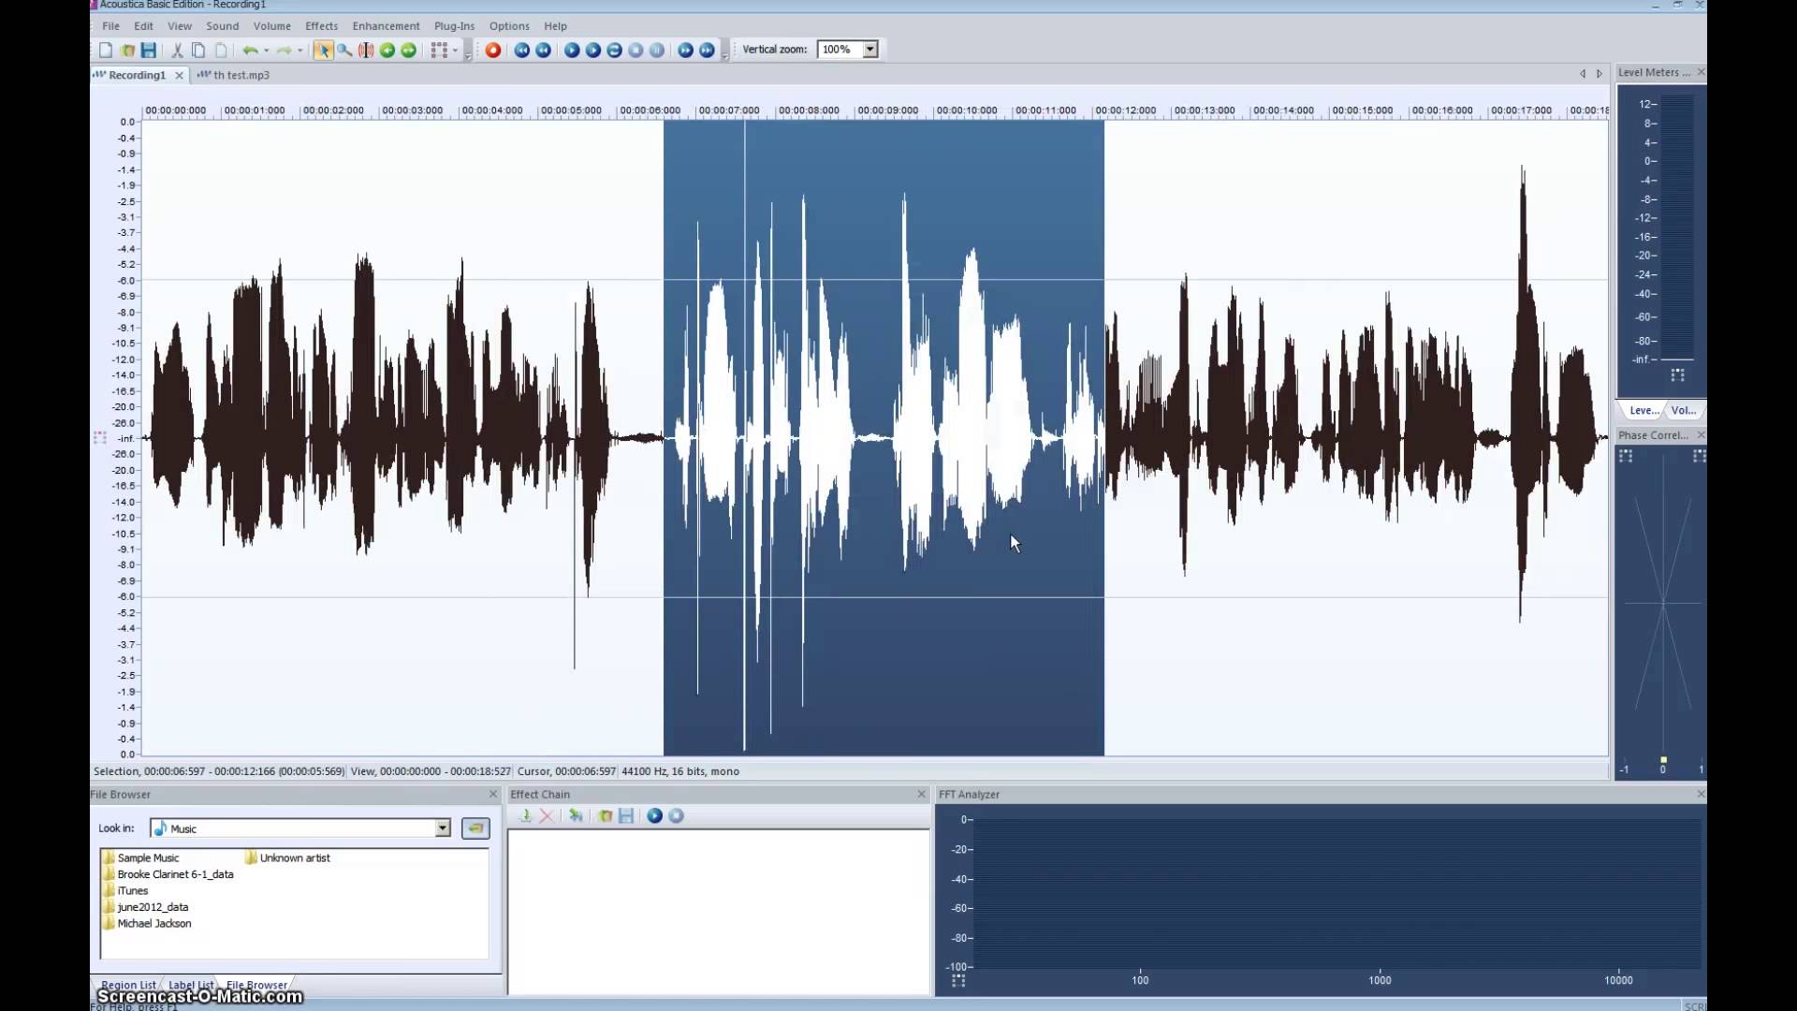
Task: Open the Effect Chain load-preset folder icon
Action: (605, 816)
